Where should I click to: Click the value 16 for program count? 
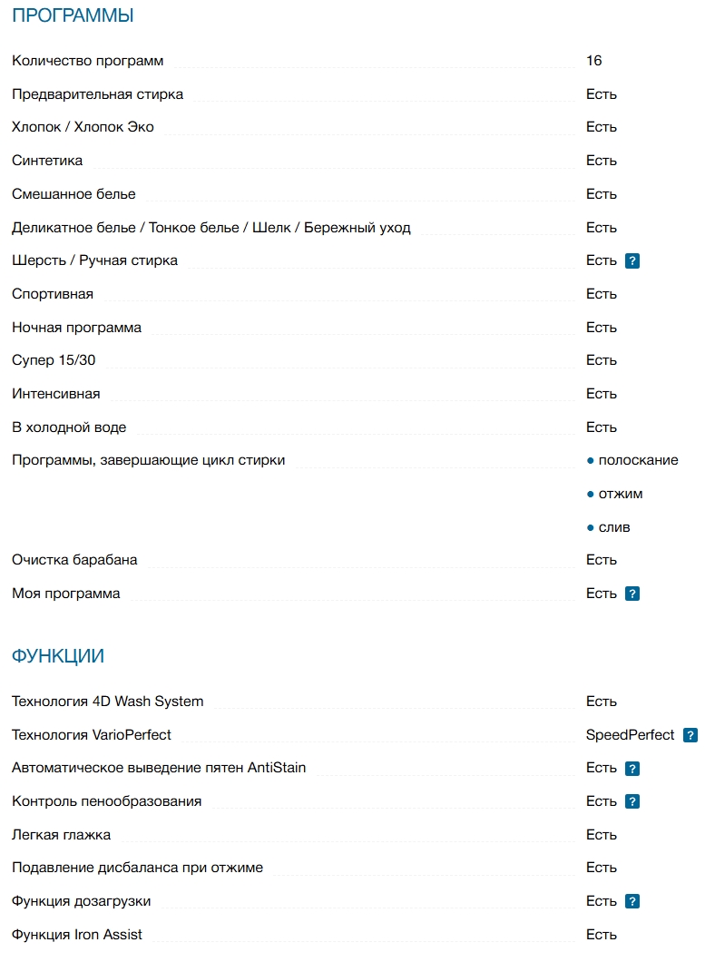[x=594, y=61]
